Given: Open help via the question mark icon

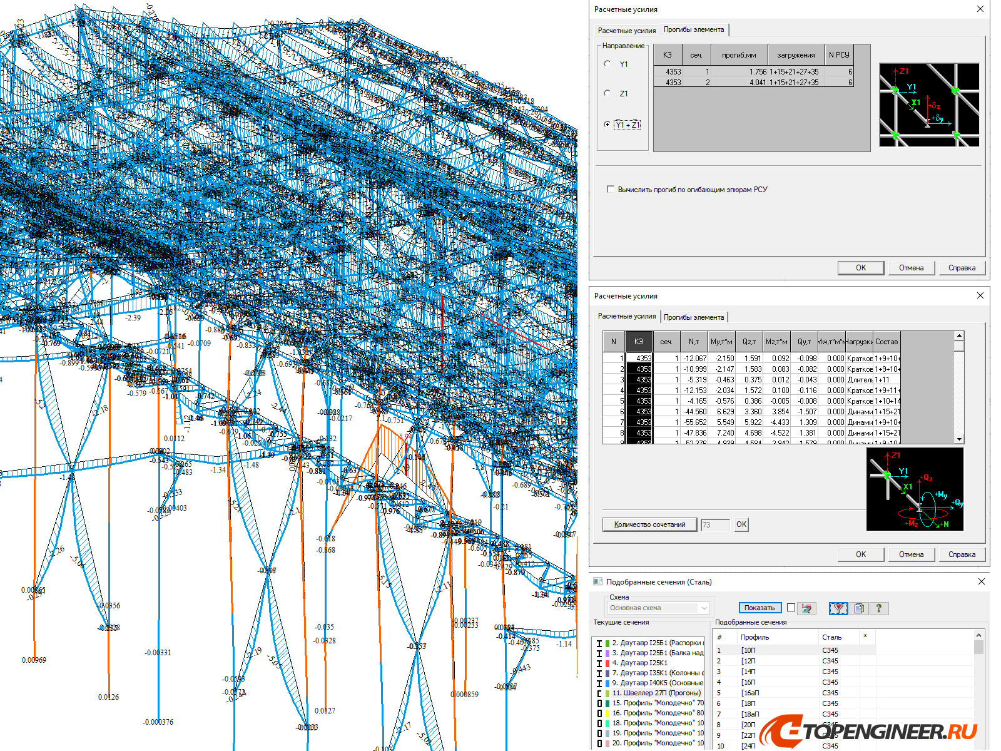Looking at the screenshot, I should click(x=880, y=608).
